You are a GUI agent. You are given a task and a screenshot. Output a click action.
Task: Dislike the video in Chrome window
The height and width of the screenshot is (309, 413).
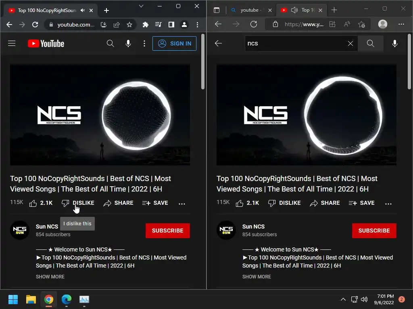(78, 203)
